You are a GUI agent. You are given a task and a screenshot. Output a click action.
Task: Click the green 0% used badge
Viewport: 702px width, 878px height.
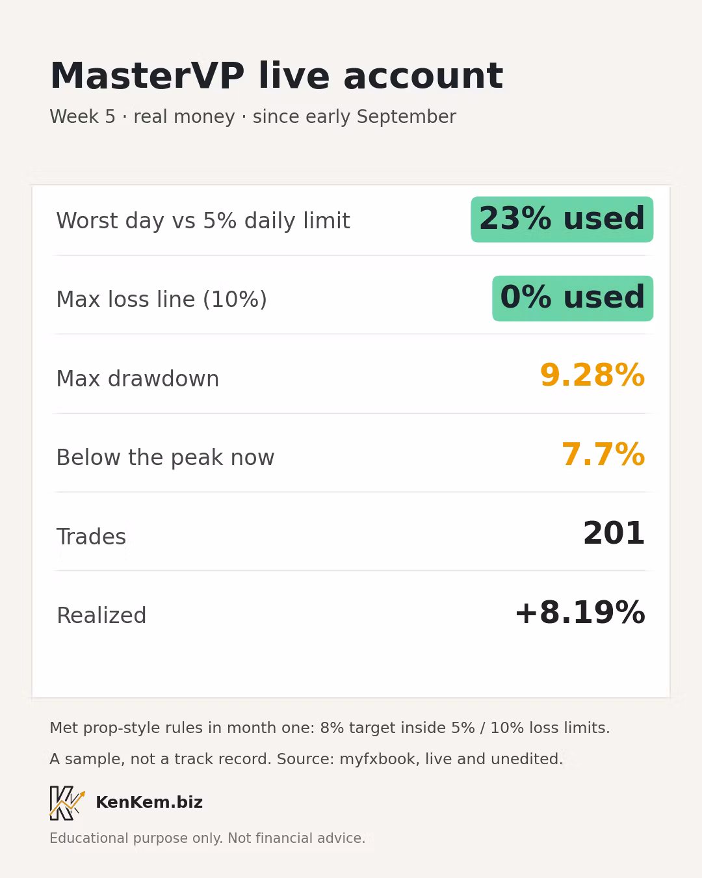tap(573, 299)
